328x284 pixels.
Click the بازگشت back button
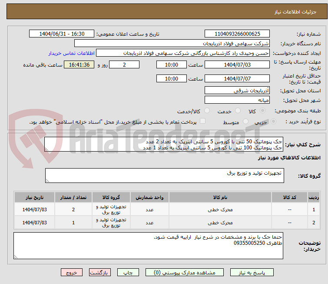100,272
